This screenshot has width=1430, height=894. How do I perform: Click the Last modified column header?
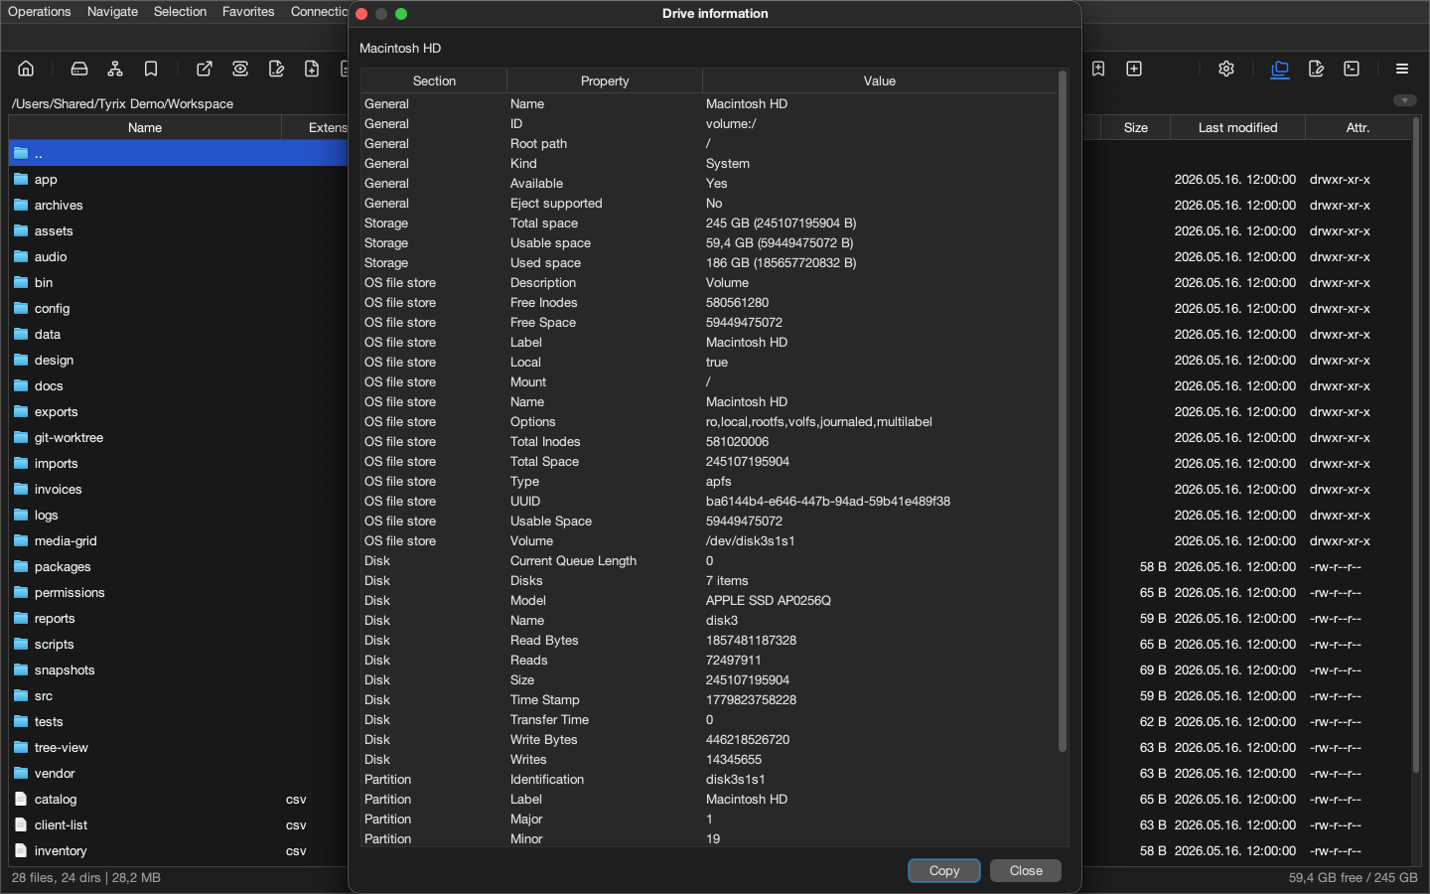tap(1237, 127)
